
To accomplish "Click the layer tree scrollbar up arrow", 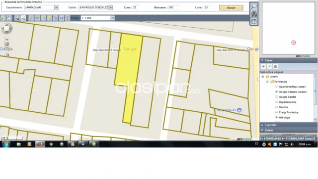I will click(x=316, y=76).
